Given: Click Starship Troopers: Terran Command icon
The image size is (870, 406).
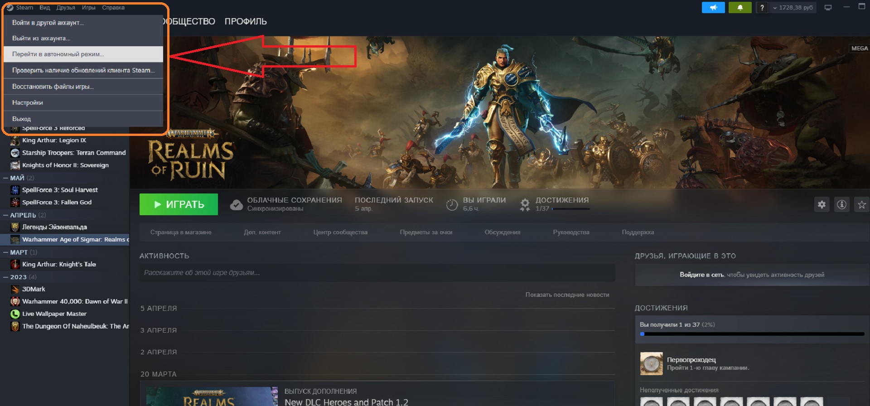Looking at the screenshot, I should coord(15,153).
